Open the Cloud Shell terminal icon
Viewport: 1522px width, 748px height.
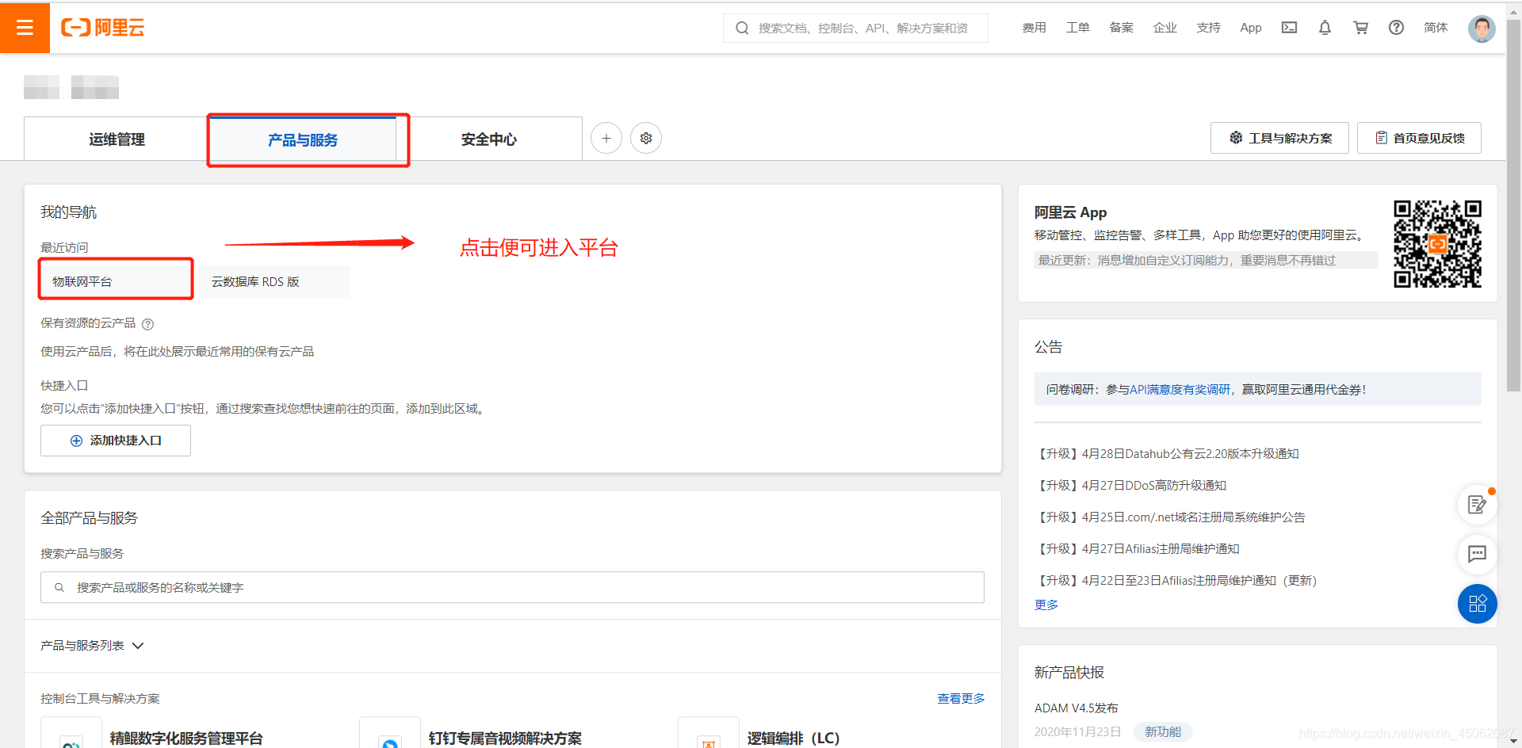(x=1290, y=28)
